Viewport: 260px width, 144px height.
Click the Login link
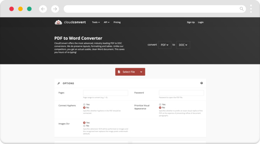[x=201, y=22]
